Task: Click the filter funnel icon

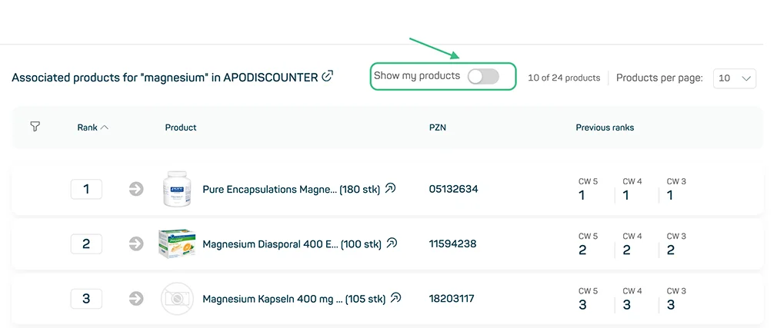Action: pos(35,127)
